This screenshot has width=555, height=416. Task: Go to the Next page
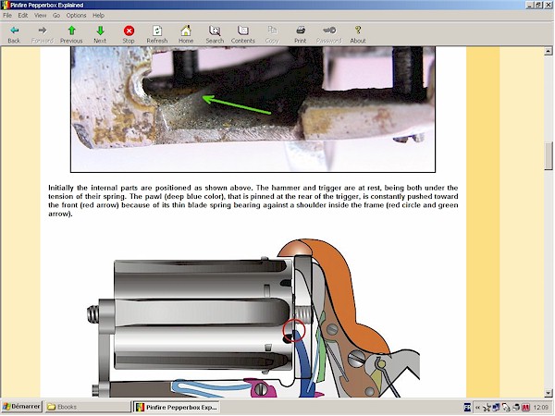(x=100, y=34)
